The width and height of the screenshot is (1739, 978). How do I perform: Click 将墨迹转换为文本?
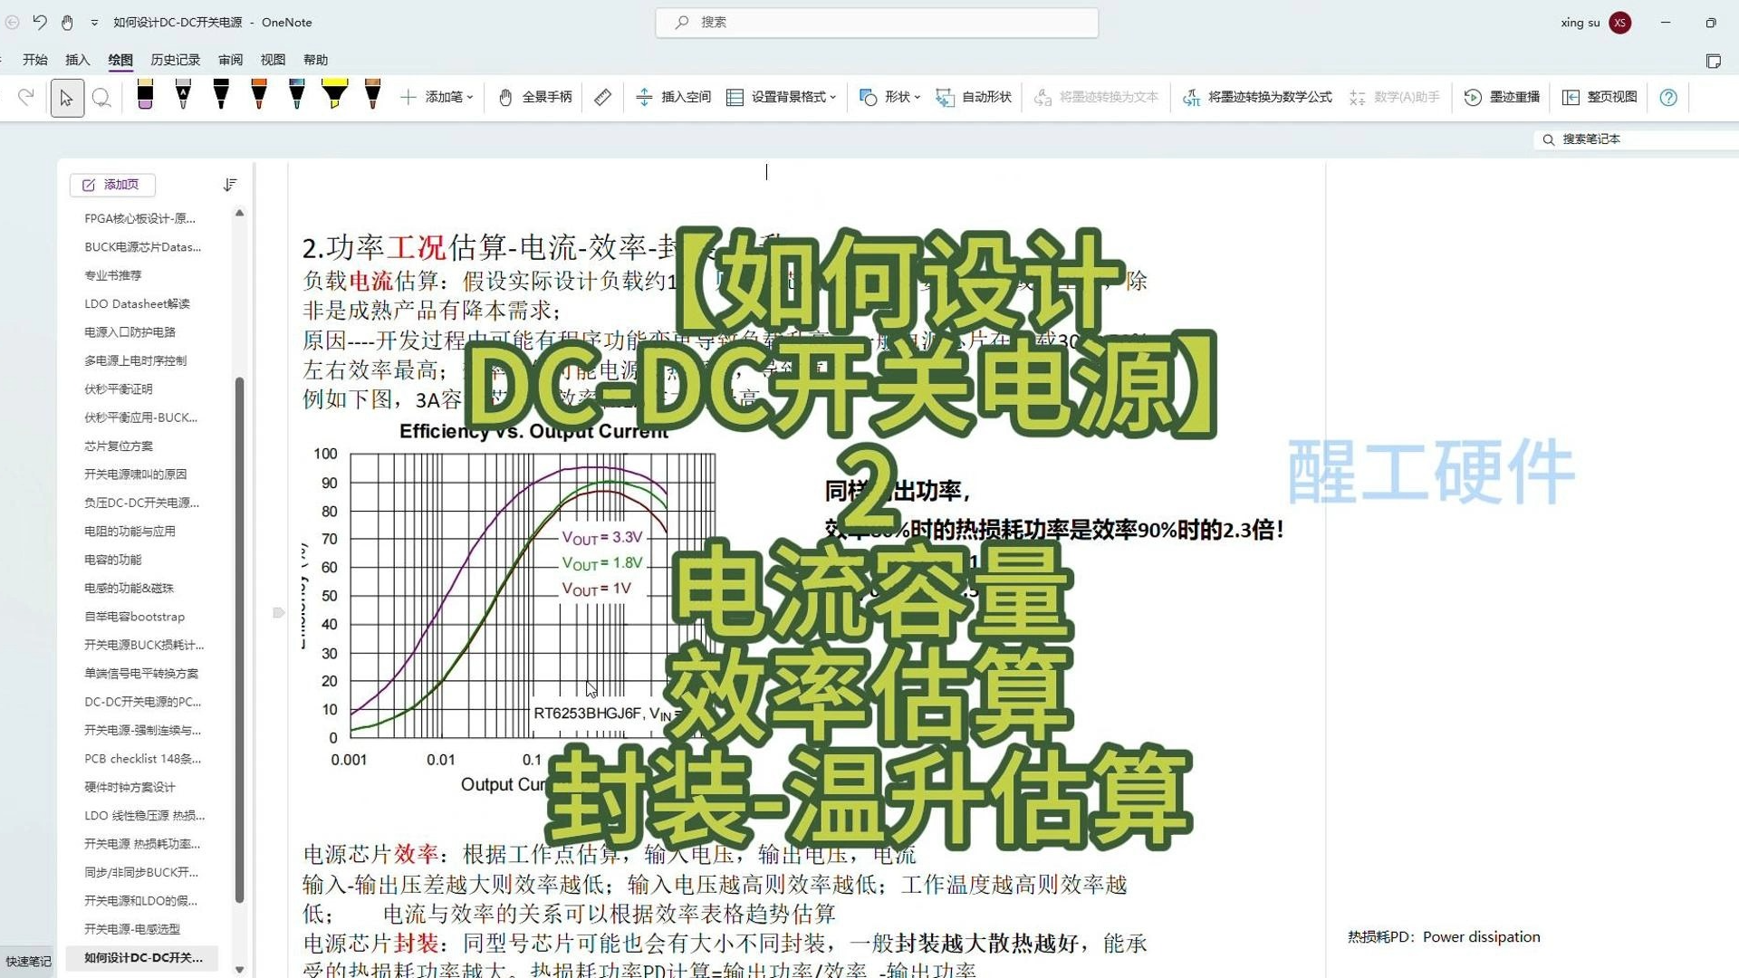pyautogui.click(x=1097, y=97)
